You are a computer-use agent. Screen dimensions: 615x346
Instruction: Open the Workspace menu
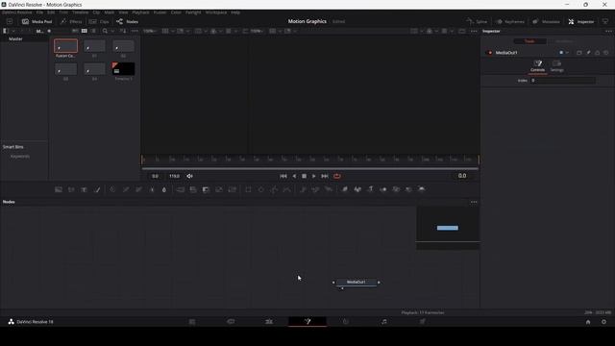click(216, 12)
